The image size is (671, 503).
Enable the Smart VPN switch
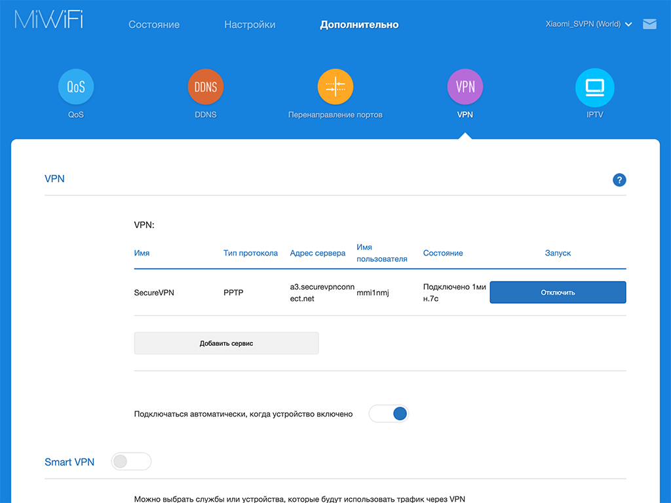pos(131,462)
